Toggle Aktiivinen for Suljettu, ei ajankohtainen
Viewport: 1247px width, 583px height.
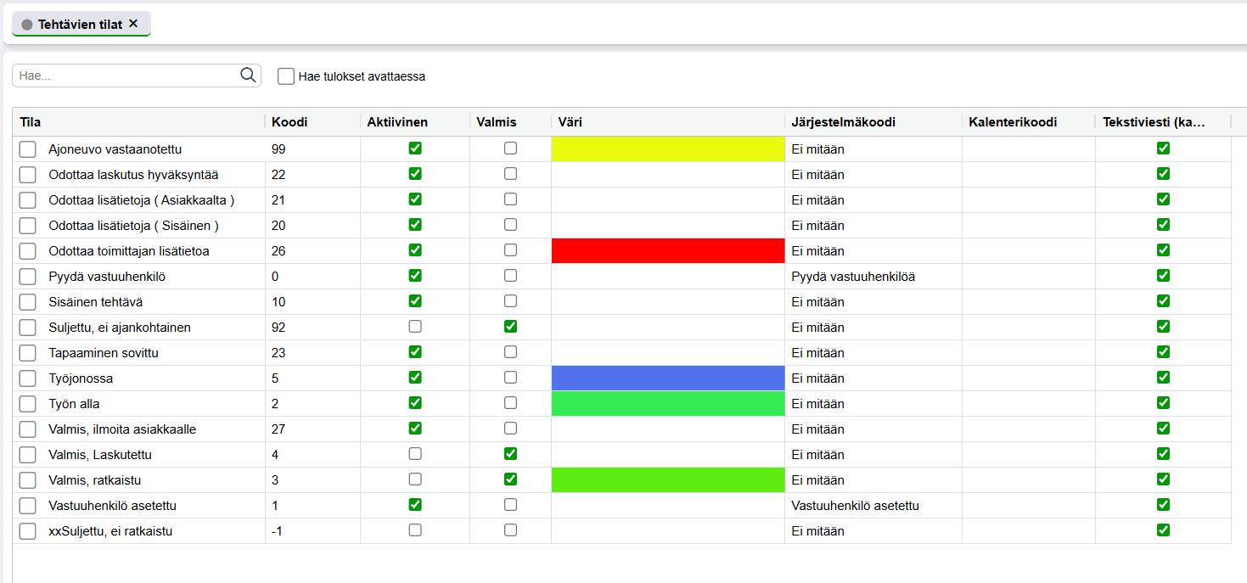(415, 326)
